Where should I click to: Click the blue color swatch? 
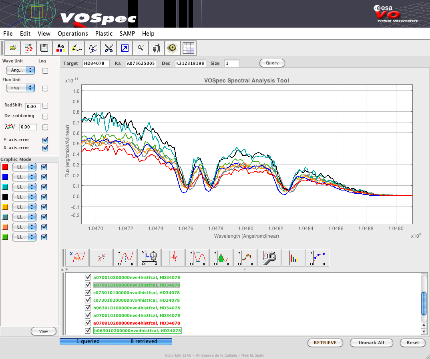click(x=5, y=177)
